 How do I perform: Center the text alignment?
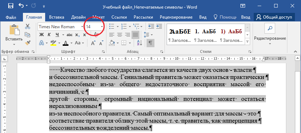pyautogui.click(x=120, y=35)
